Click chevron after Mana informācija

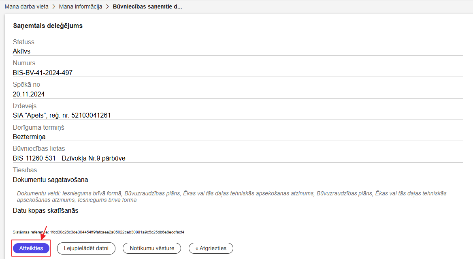point(107,7)
